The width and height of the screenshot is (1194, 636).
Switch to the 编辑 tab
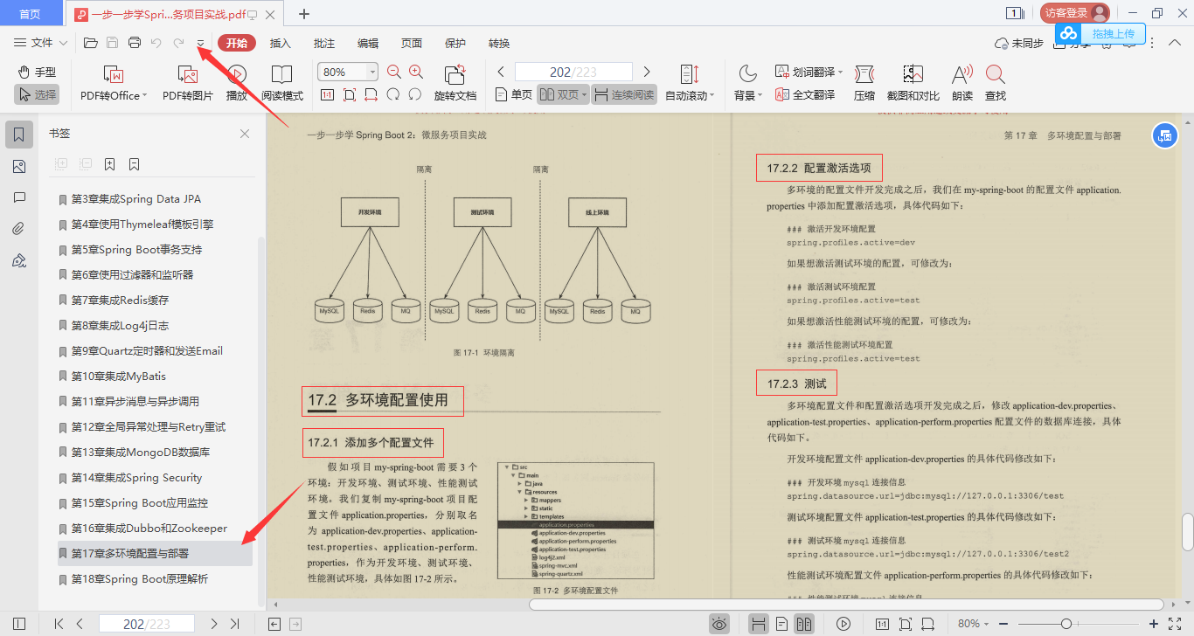pos(368,43)
